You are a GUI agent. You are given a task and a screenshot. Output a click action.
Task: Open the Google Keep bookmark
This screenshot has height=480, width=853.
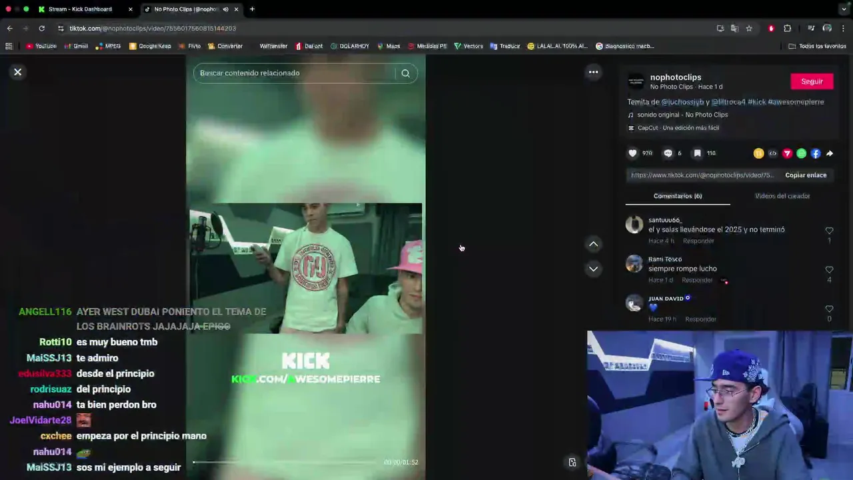(150, 46)
